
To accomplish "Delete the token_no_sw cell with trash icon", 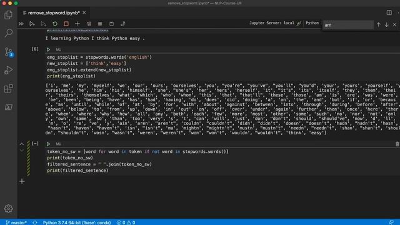I will [x=397, y=144].
